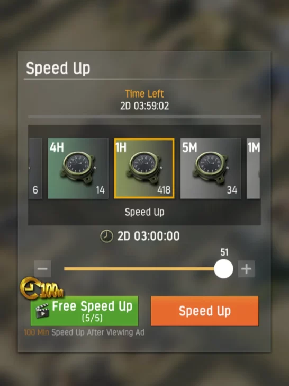Select the partially hidden item with count 6
The width and height of the screenshot is (289, 386).
tap(35, 169)
